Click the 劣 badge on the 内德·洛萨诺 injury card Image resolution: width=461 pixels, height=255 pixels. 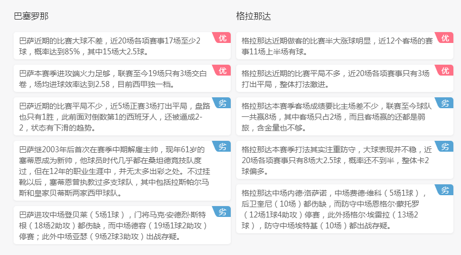(445, 190)
